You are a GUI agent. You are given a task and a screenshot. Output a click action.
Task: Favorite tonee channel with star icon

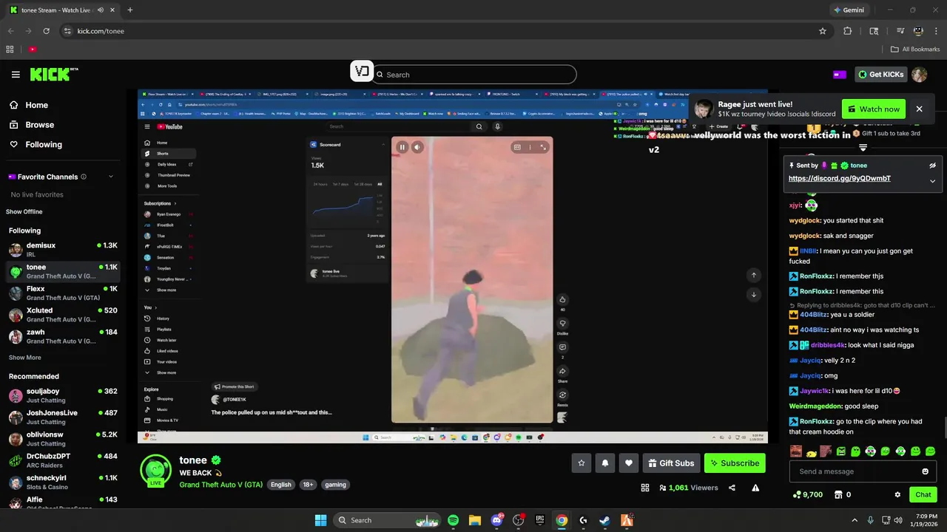[582, 463]
